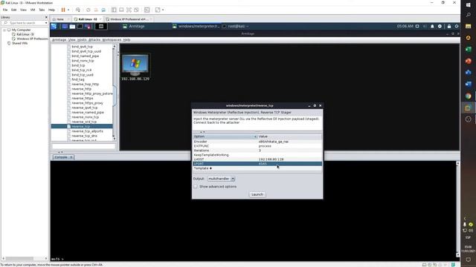Click the Template option row
The image size is (476, 267).
click(x=257, y=168)
